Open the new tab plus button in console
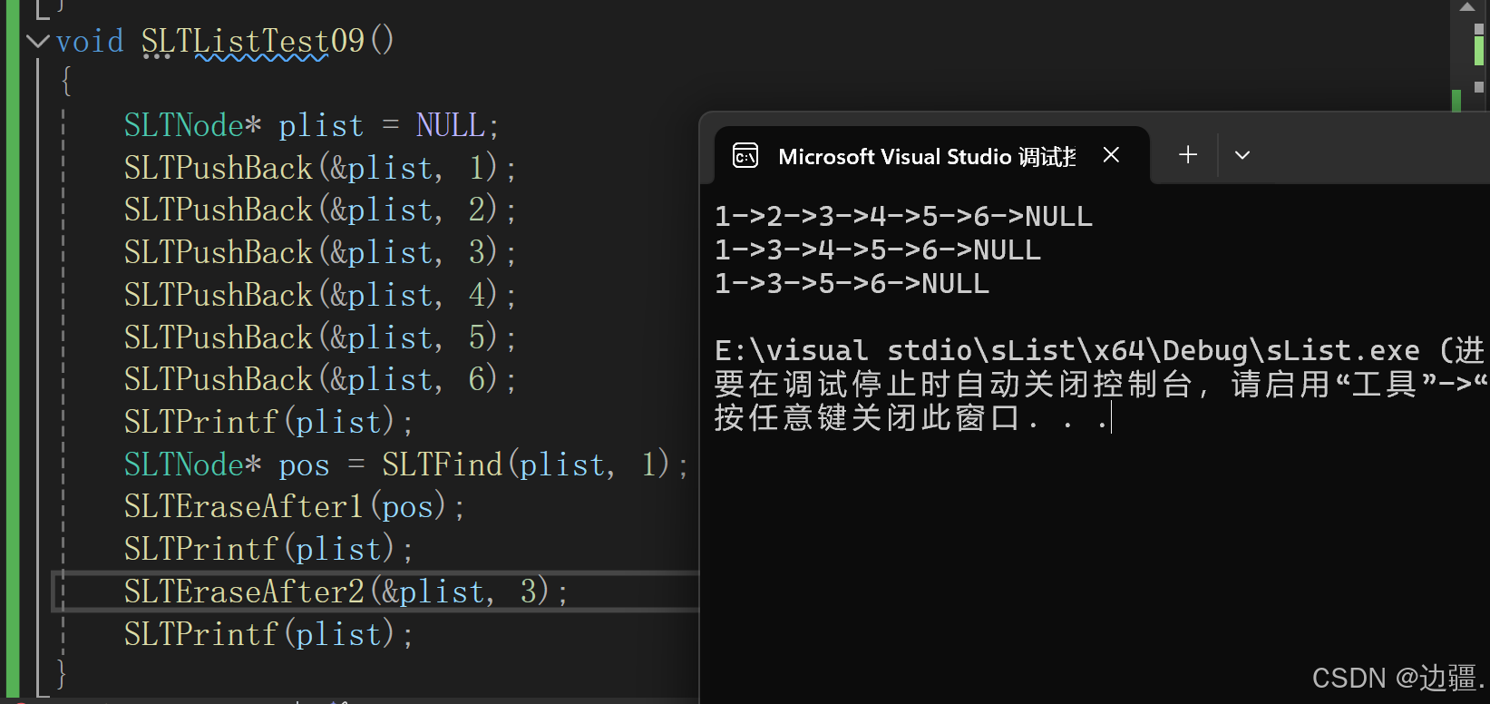The height and width of the screenshot is (704, 1490). coord(1187,155)
